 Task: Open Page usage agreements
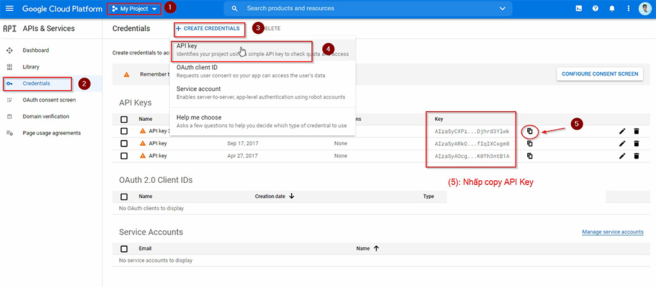(x=51, y=133)
